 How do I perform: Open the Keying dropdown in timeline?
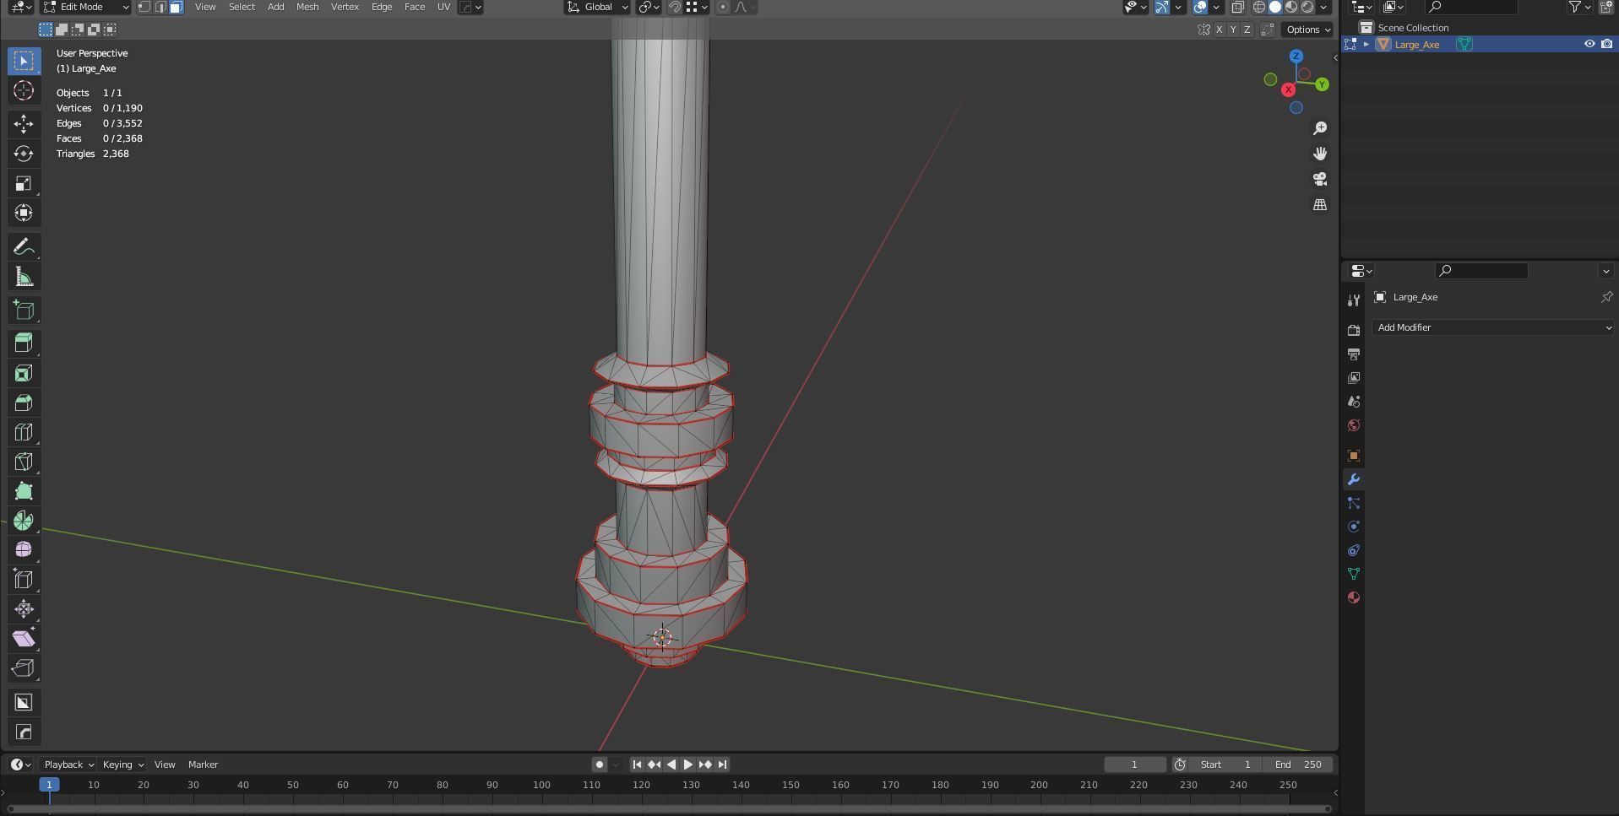122,765
